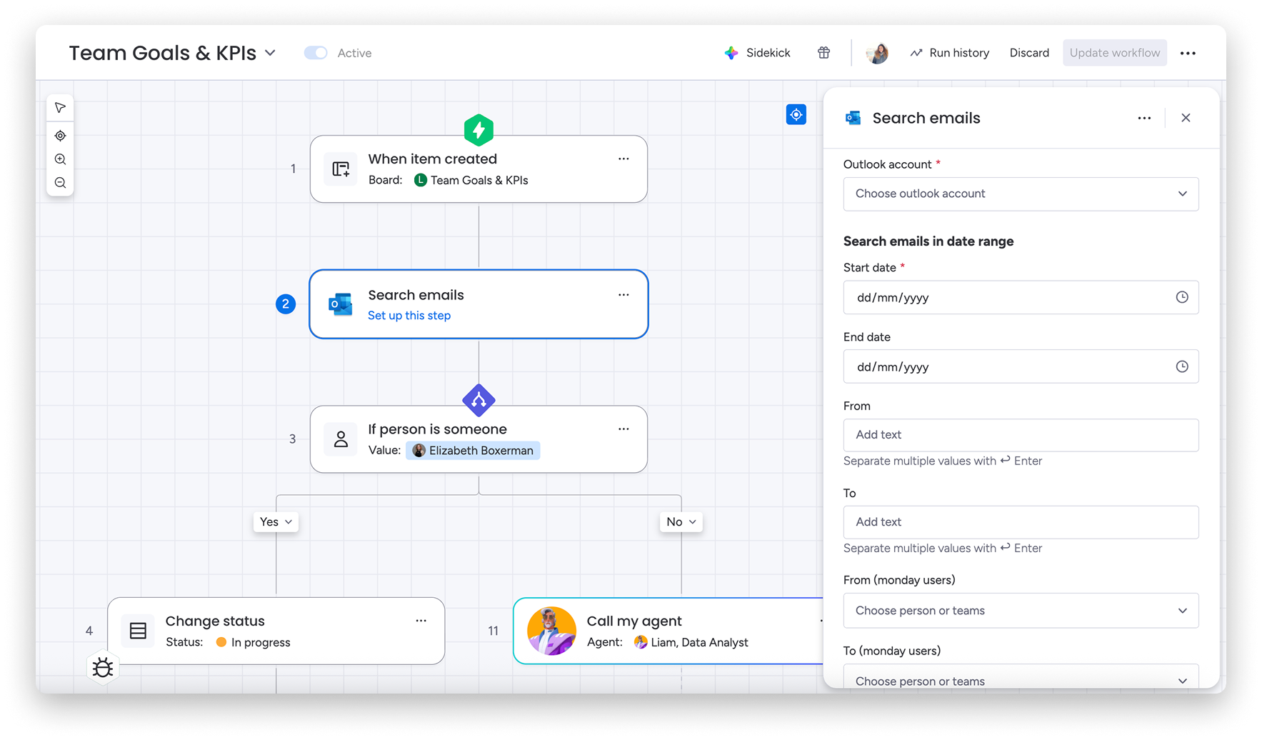
Task: Click the Change status column icon
Action: pos(138,631)
